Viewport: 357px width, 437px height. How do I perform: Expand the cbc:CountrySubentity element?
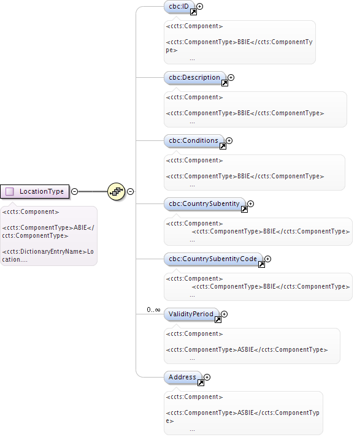coord(251,203)
